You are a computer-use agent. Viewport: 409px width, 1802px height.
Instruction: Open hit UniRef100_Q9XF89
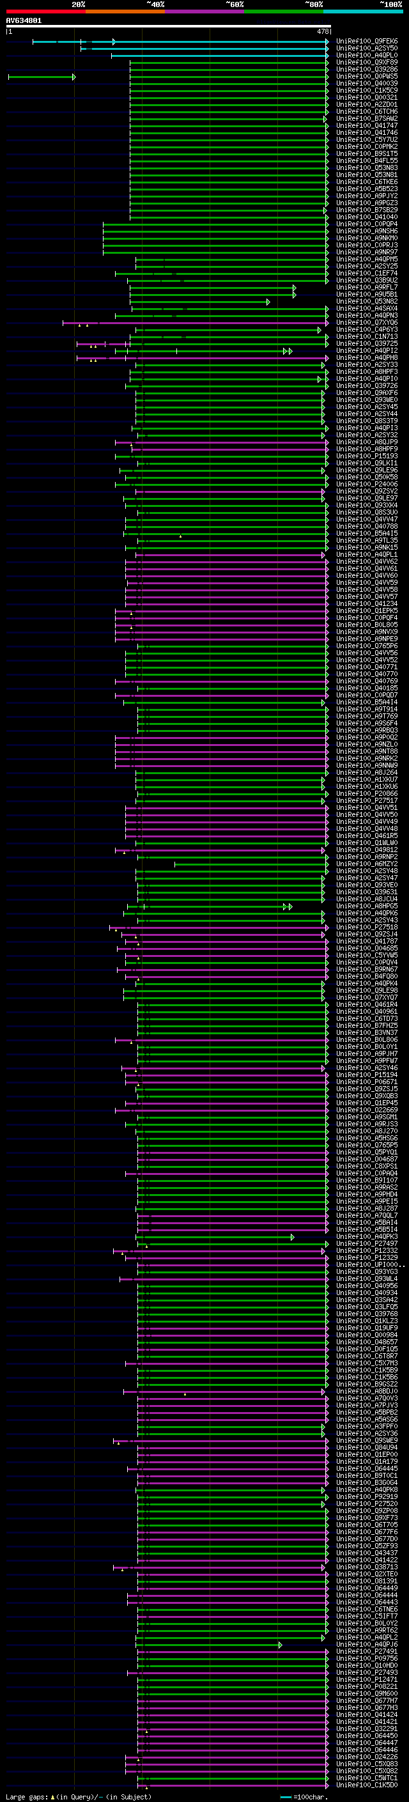click(x=367, y=62)
